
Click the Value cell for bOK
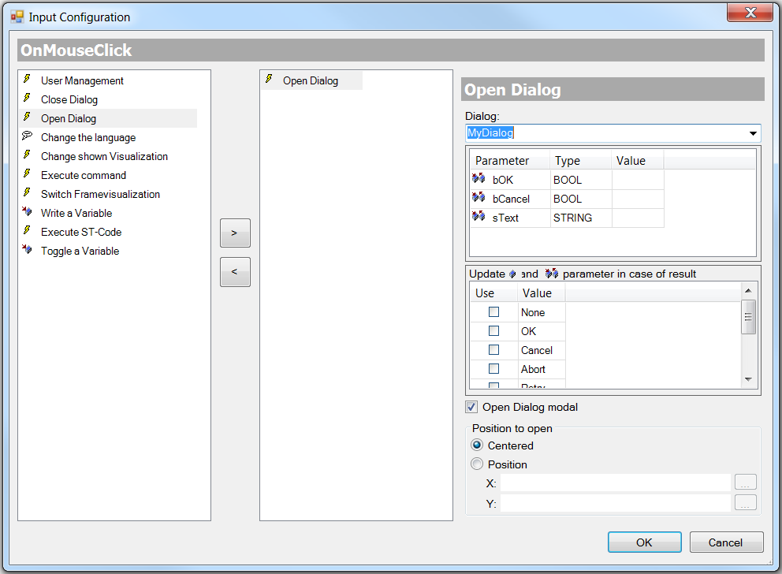coord(638,180)
